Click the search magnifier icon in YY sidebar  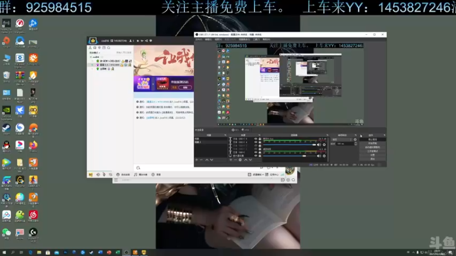pos(108,48)
